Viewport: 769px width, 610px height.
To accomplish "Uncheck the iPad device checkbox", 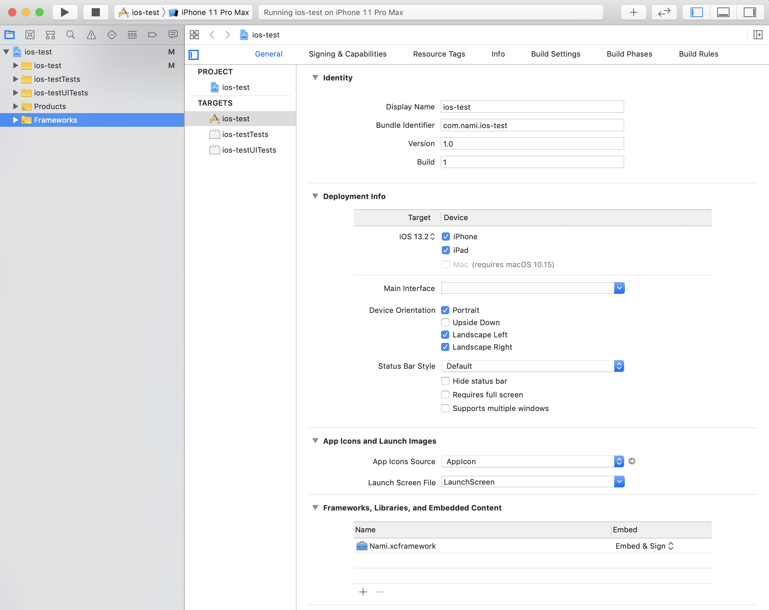I will pos(446,250).
